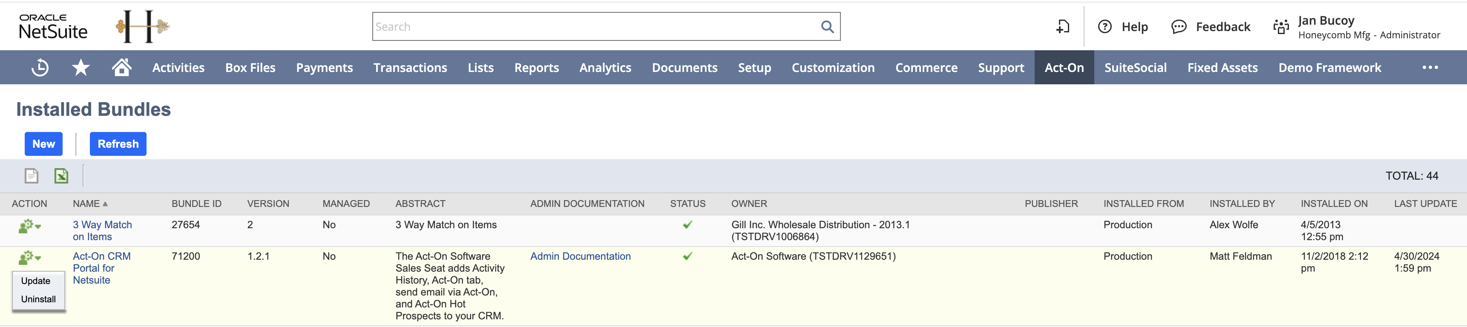Click installer name Matt Feldman
1467x327 pixels.
tap(1240, 256)
